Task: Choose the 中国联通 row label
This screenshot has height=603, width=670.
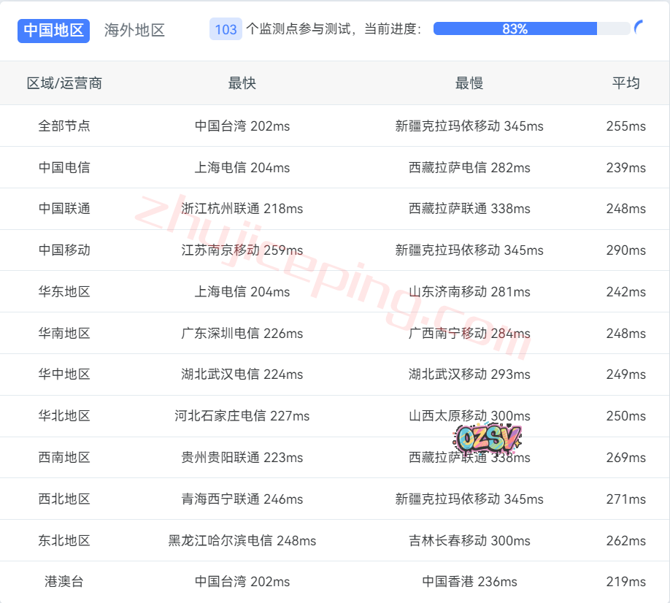Action: (64, 209)
